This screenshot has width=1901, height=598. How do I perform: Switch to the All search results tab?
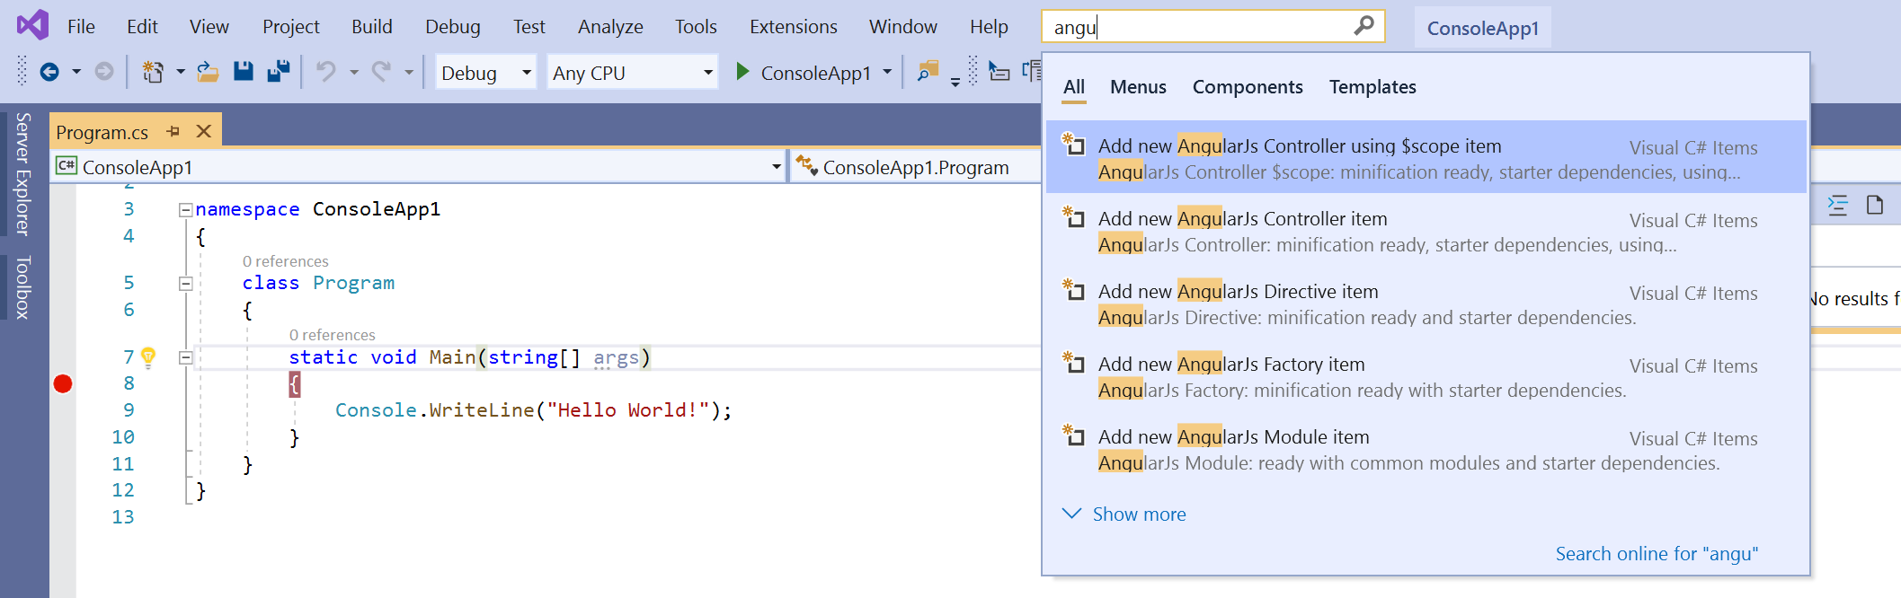(x=1074, y=87)
